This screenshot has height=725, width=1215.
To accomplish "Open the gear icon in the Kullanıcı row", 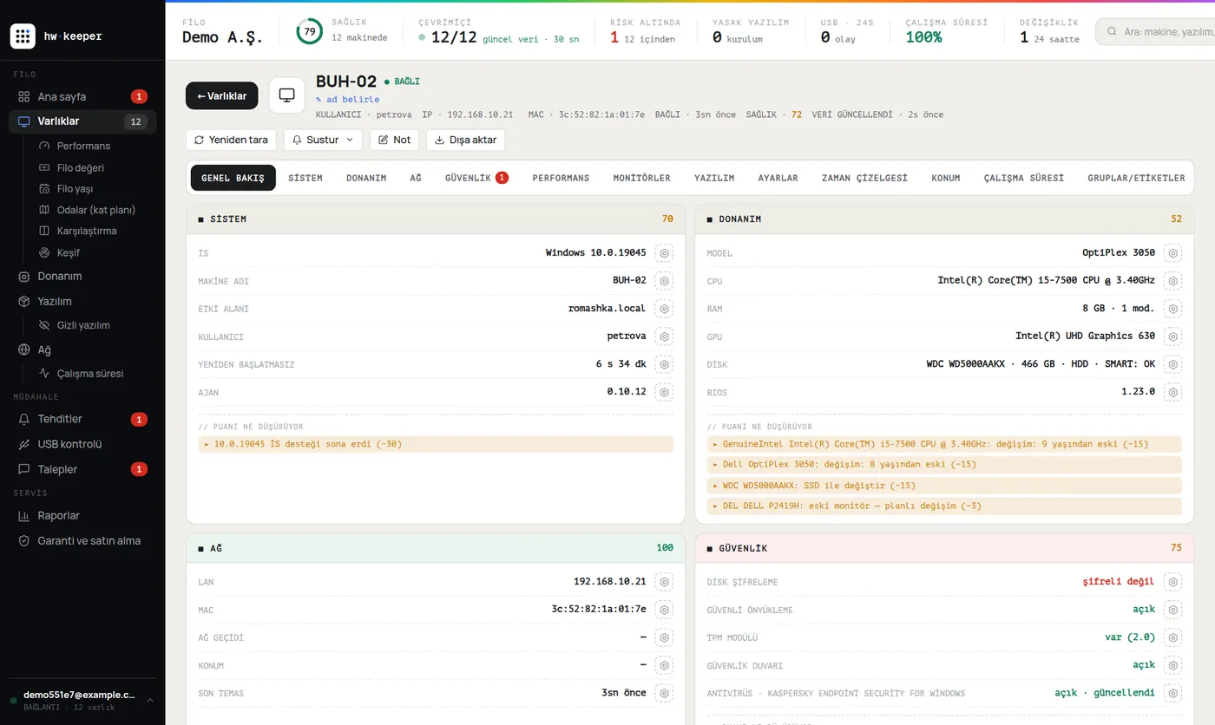I will point(664,336).
